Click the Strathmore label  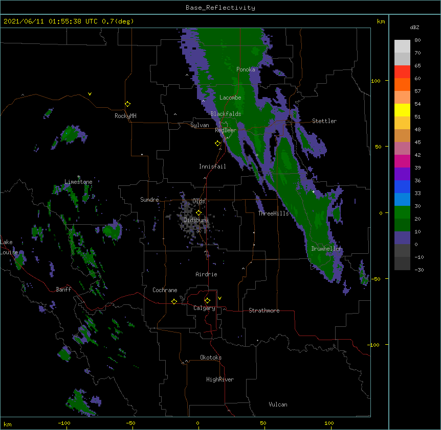tap(264, 310)
